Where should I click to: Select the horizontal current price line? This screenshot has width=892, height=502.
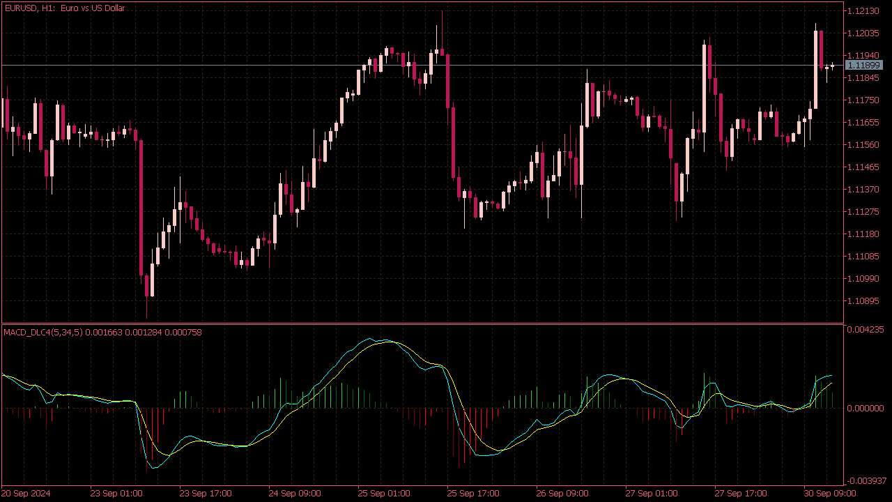pos(422,65)
